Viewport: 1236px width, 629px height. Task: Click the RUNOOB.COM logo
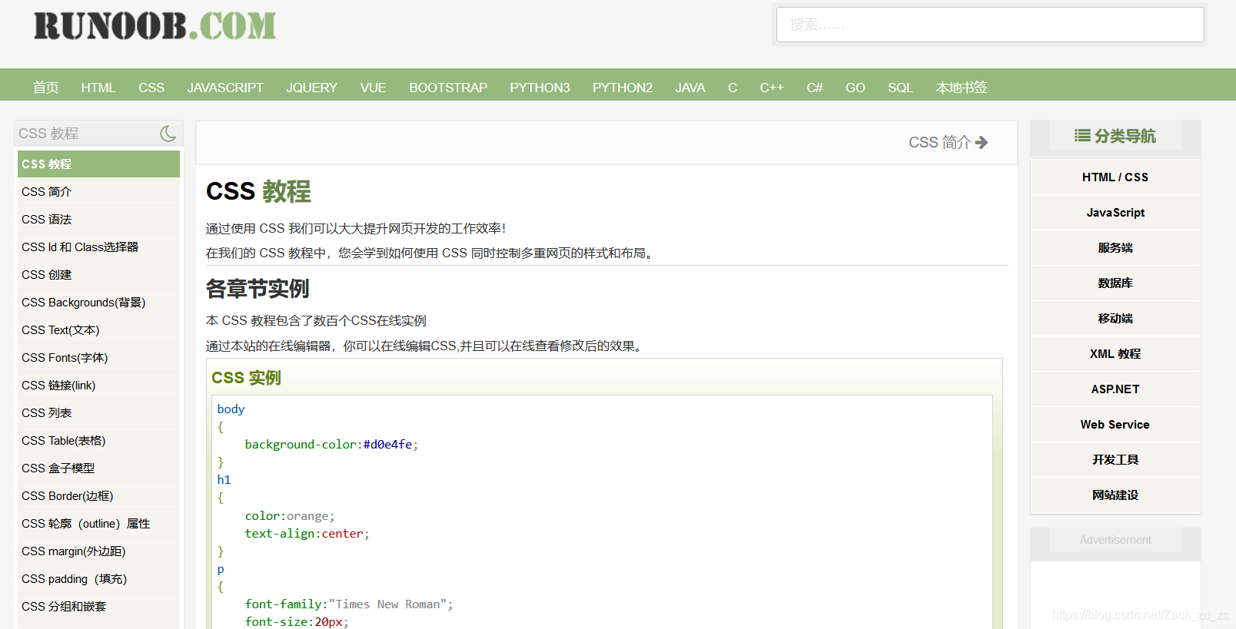pyautogui.click(x=154, y=25)
